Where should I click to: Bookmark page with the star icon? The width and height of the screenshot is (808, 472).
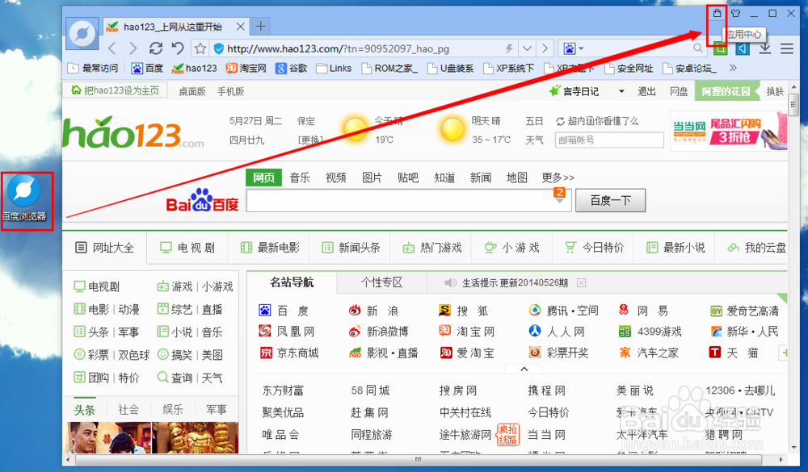(200, 48)
